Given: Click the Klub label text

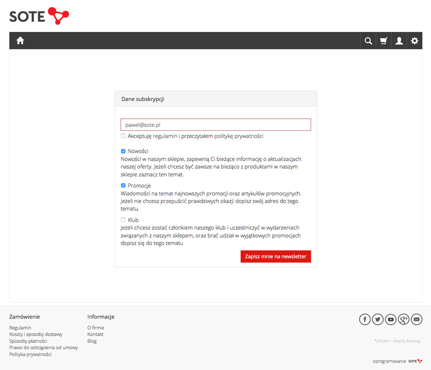Looking at the screenshot, I should [x=133, y=220].
